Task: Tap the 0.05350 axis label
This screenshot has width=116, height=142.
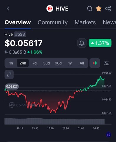Action: click(x=107, y=113)
